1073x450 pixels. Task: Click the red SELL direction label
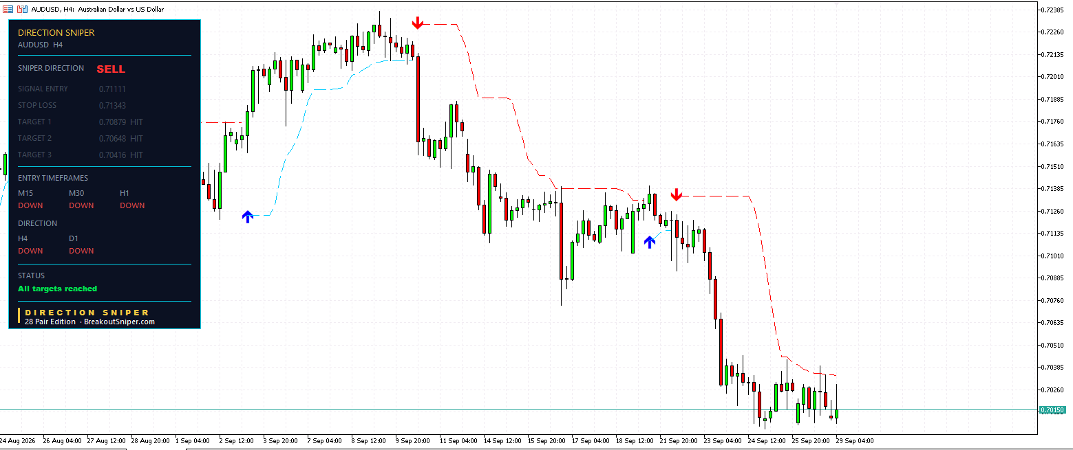click(111, 69)
